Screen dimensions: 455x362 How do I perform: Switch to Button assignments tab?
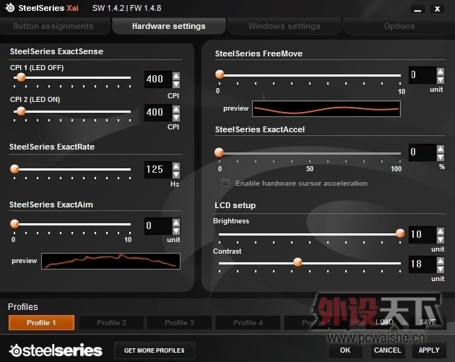click(x=53, y=26)
